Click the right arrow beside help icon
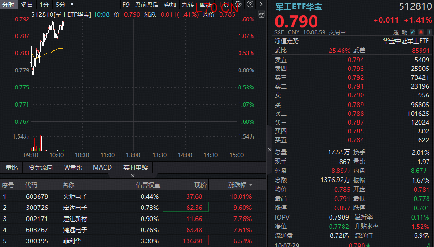434x247 pixels. [x=261, y=4]
